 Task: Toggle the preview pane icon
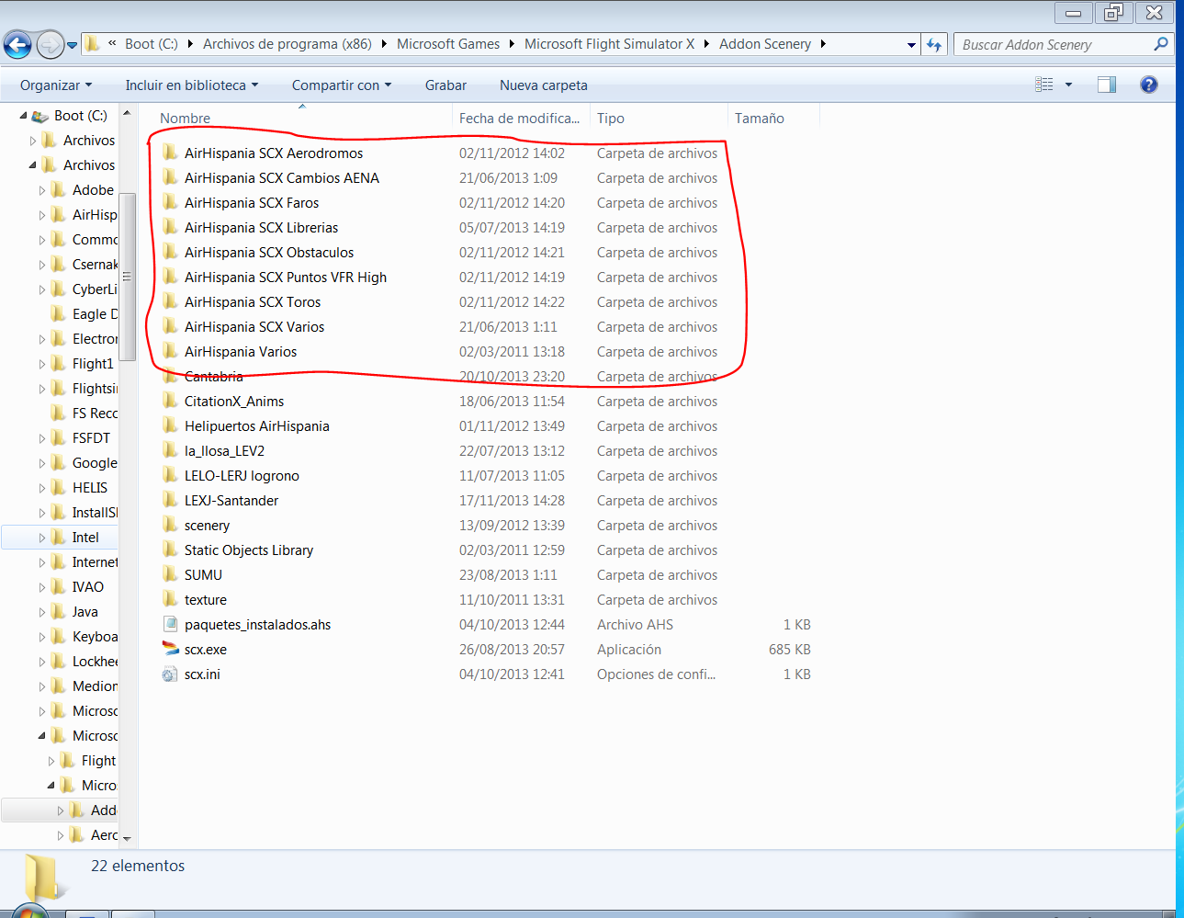(1106, 85)
